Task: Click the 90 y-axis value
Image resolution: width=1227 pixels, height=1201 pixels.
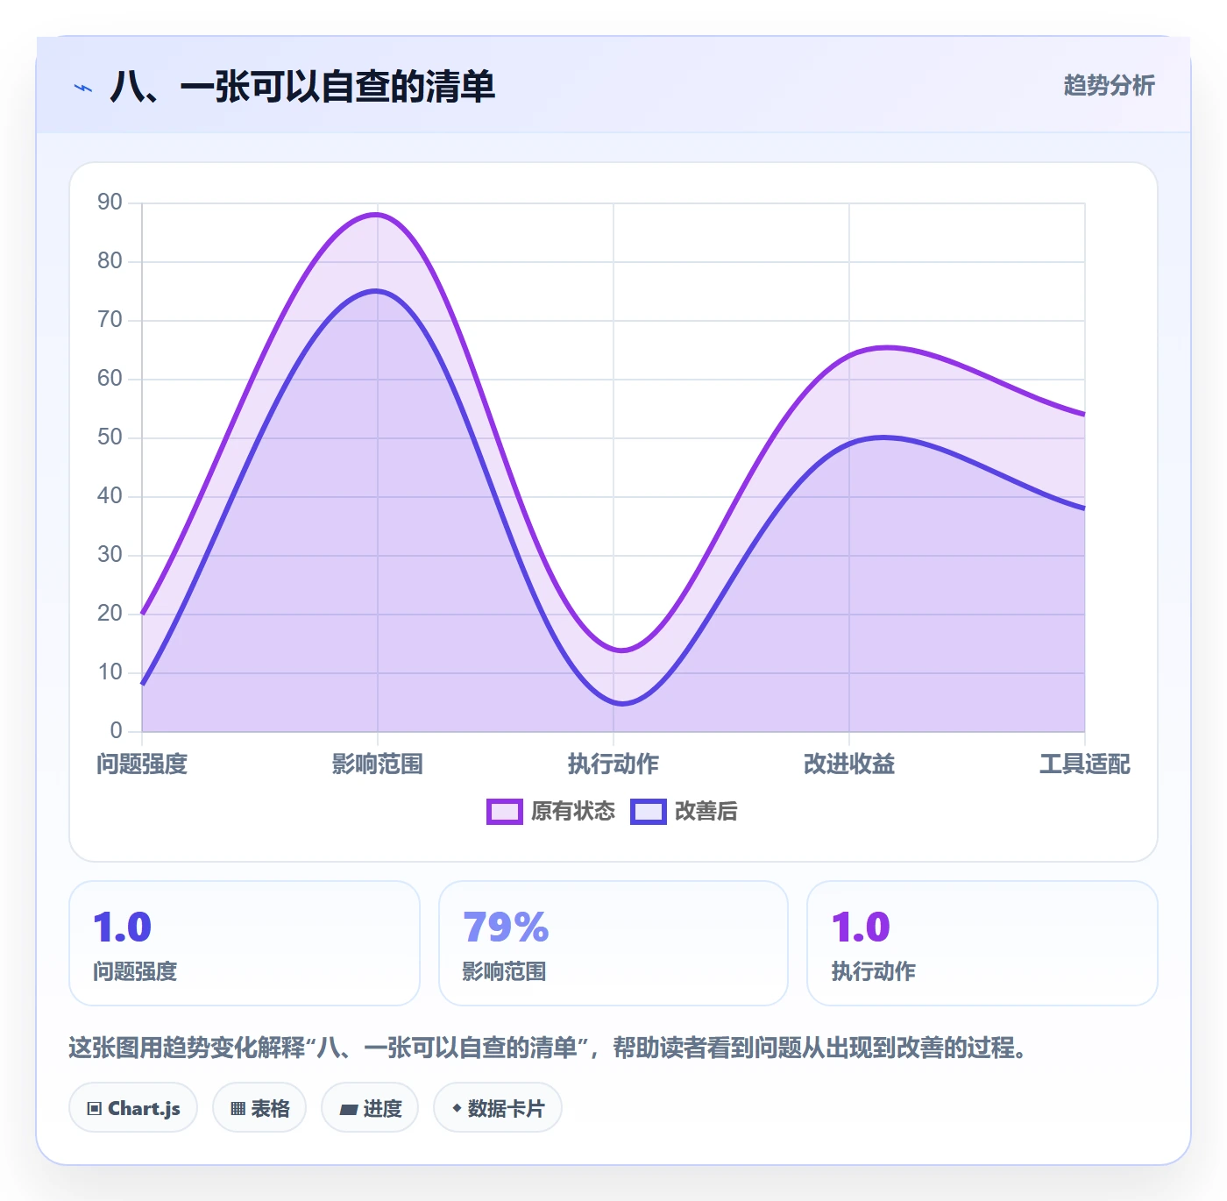Action: pyautogui.click(x=110, y=203)
